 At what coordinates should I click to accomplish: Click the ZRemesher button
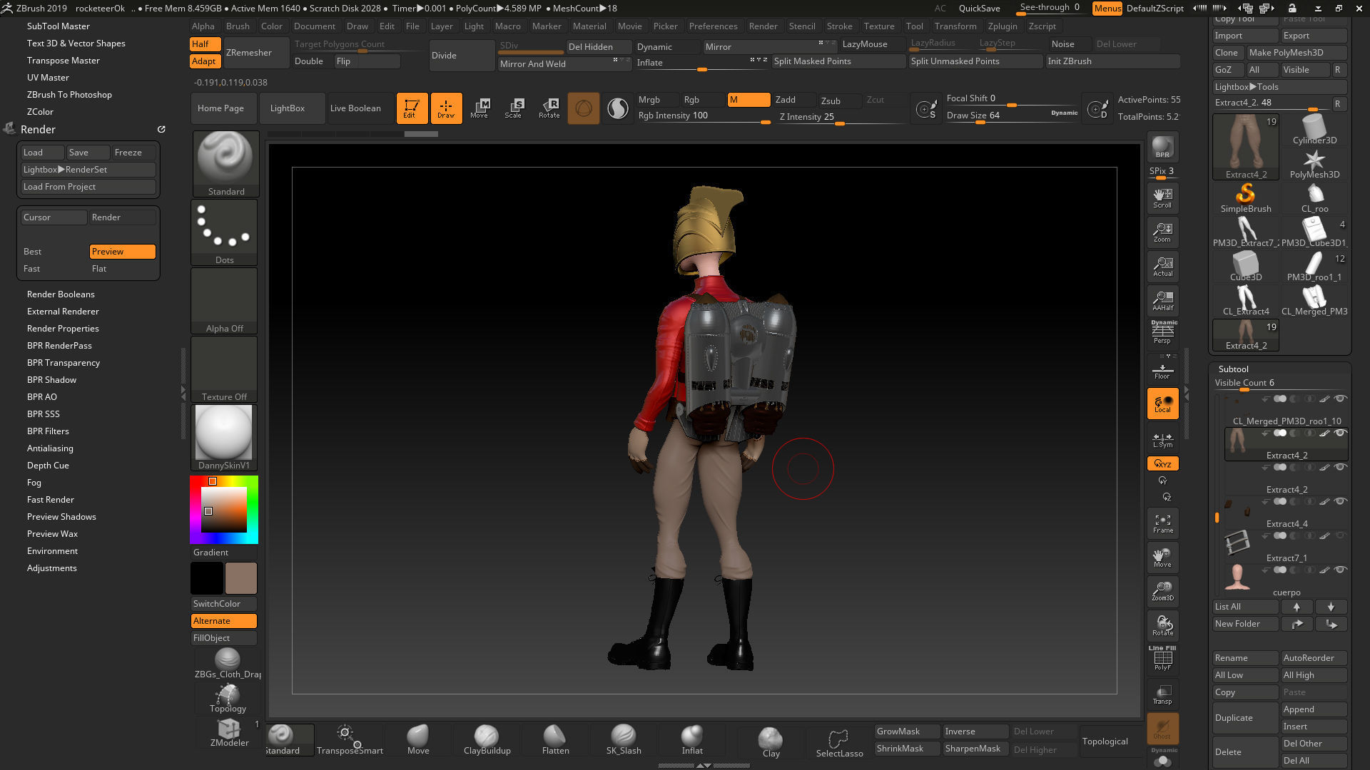[x=255, y=53]
